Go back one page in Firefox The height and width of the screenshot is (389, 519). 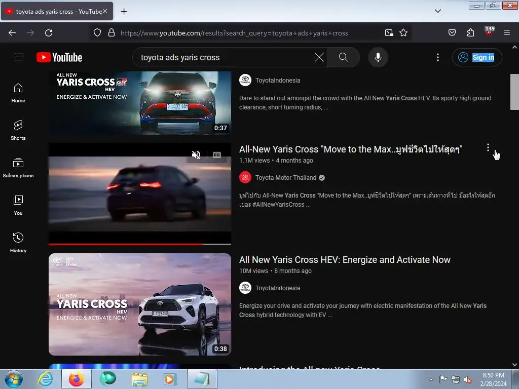pos(12,33)
